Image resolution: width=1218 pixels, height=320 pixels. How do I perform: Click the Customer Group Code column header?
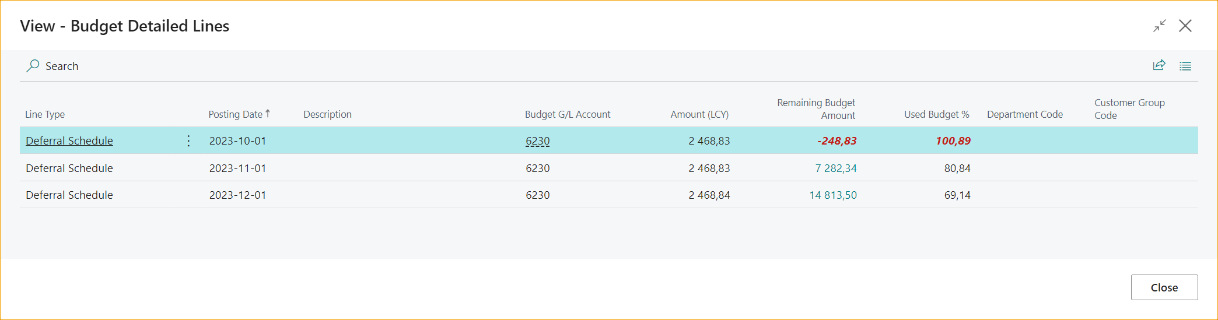1129,109
